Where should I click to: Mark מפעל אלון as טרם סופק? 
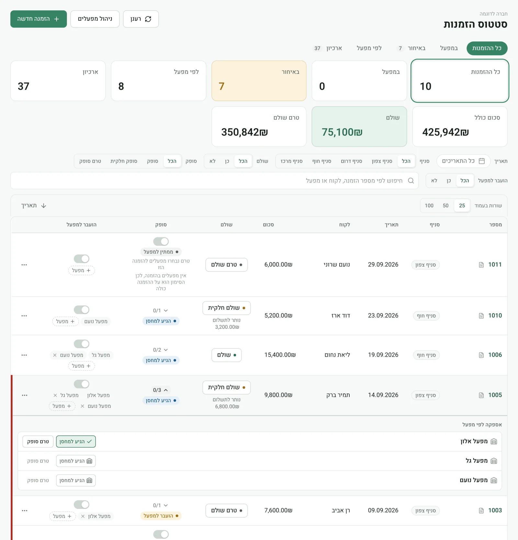pyautogui.click(x=38, y=442)
